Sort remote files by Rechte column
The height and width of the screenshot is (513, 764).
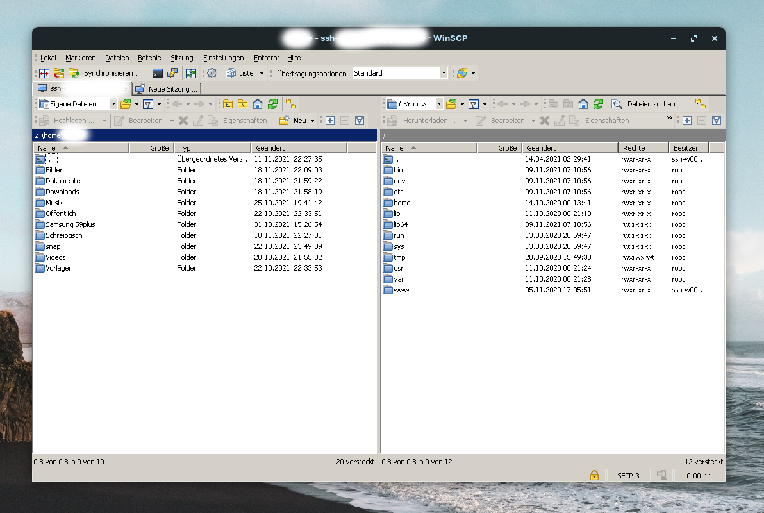(x=643, y=147)
